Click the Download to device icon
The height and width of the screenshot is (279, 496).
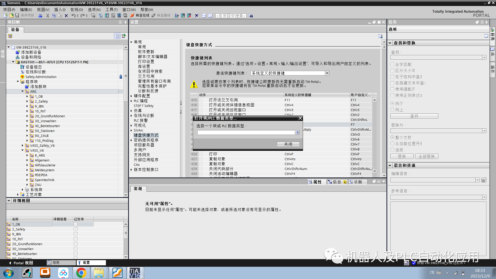107,16
